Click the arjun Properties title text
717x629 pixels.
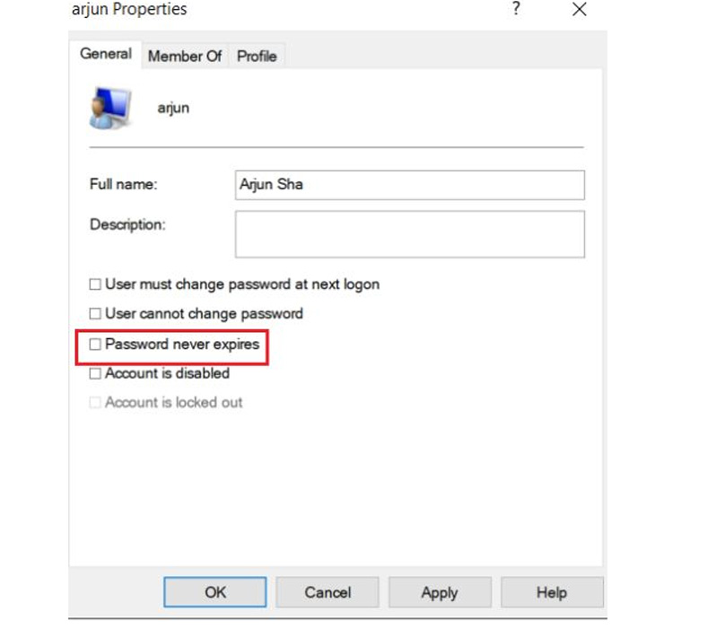[x=129, y=9]
